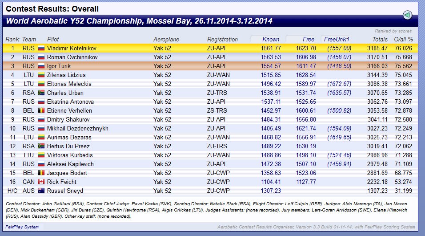The height and width of the screenshot is (236, 425).
Task: Open Charles Urban's Known score 1538.91
Action: pyautogui.click(x=271, y=93)
